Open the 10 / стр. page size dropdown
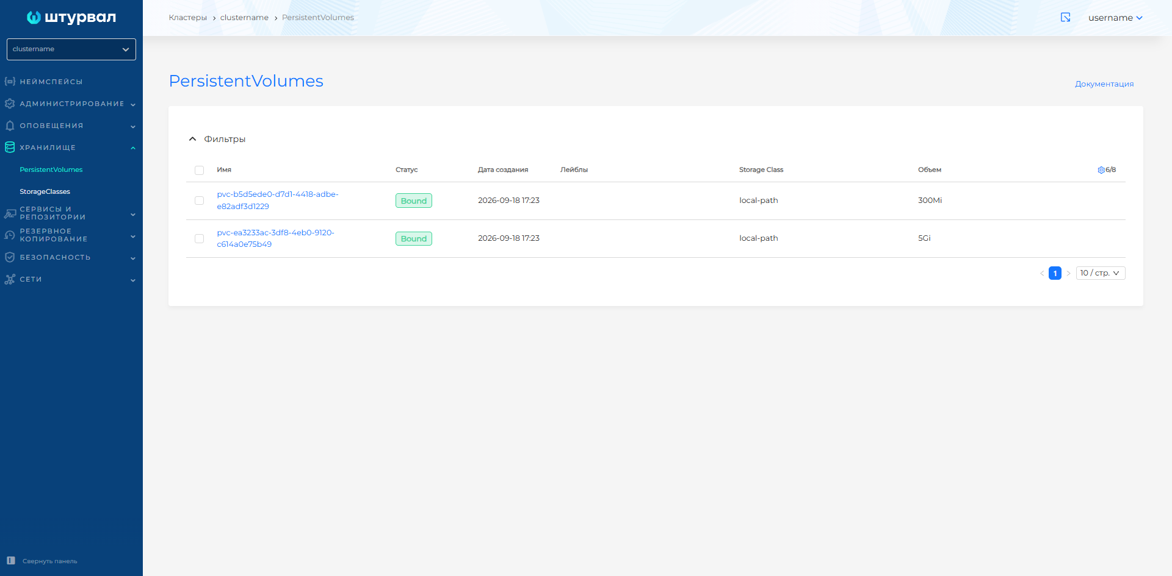The image size is (1172, 576). (1101, 273)
